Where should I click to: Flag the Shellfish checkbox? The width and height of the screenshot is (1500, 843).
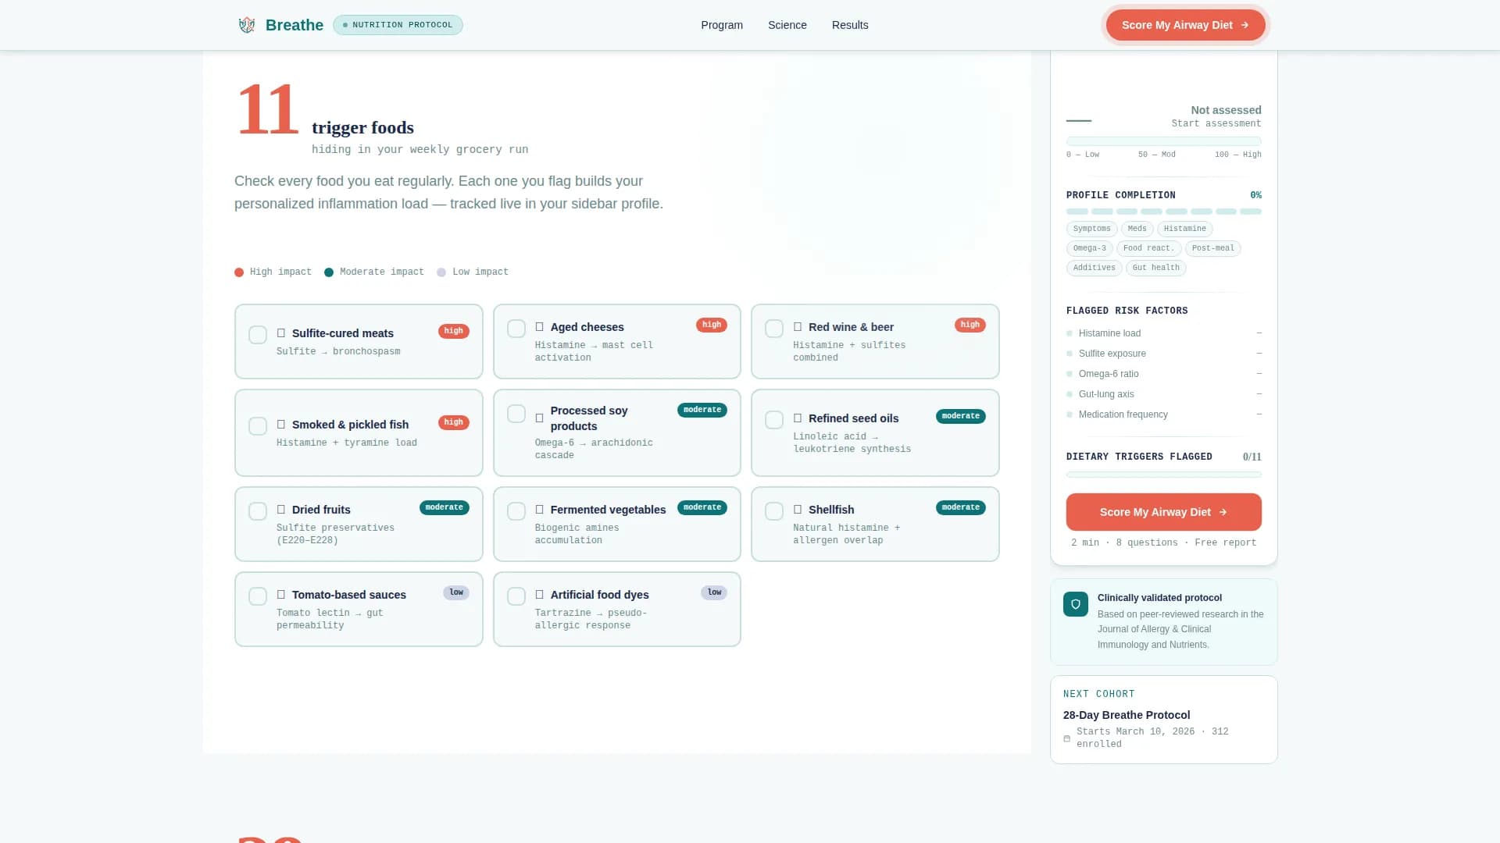click(x=774, y=511)
